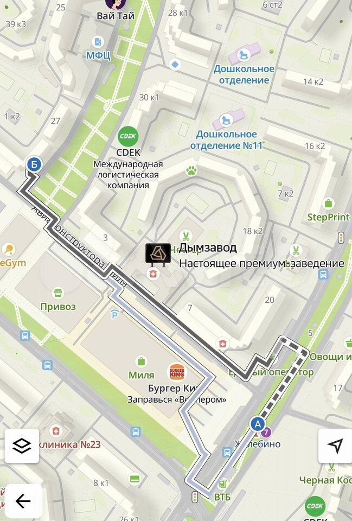The image size is (352, 521).
Task: Select route end marker Б
Action: point(34,164)
